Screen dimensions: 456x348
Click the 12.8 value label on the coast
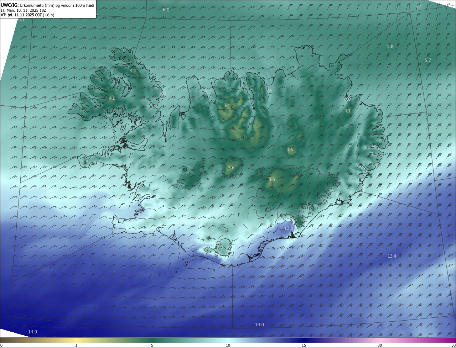pos(289,228)
